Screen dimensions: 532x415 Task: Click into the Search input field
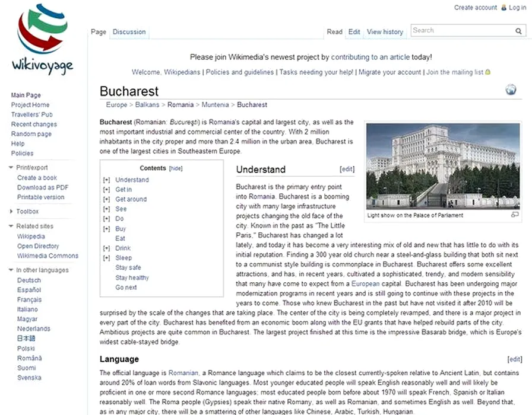point(461,31)
